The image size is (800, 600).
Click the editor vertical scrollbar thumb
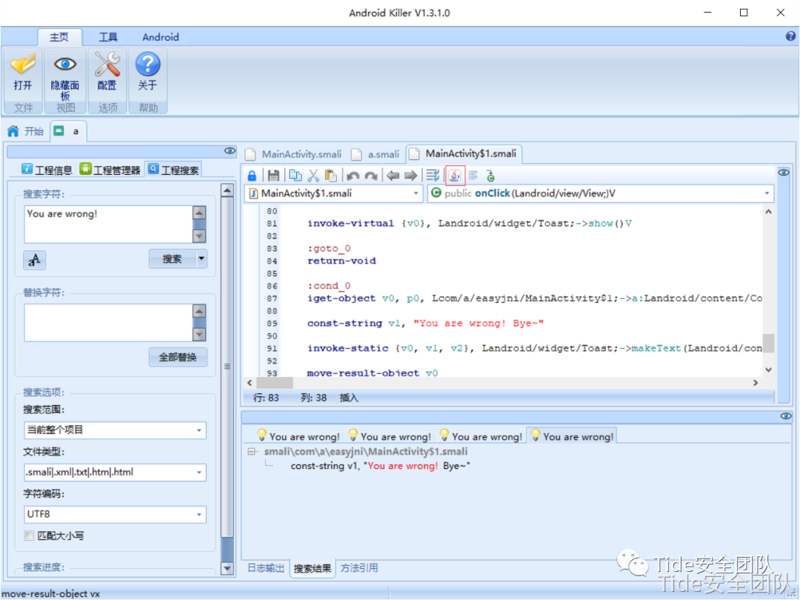click(x=768, y=343)
